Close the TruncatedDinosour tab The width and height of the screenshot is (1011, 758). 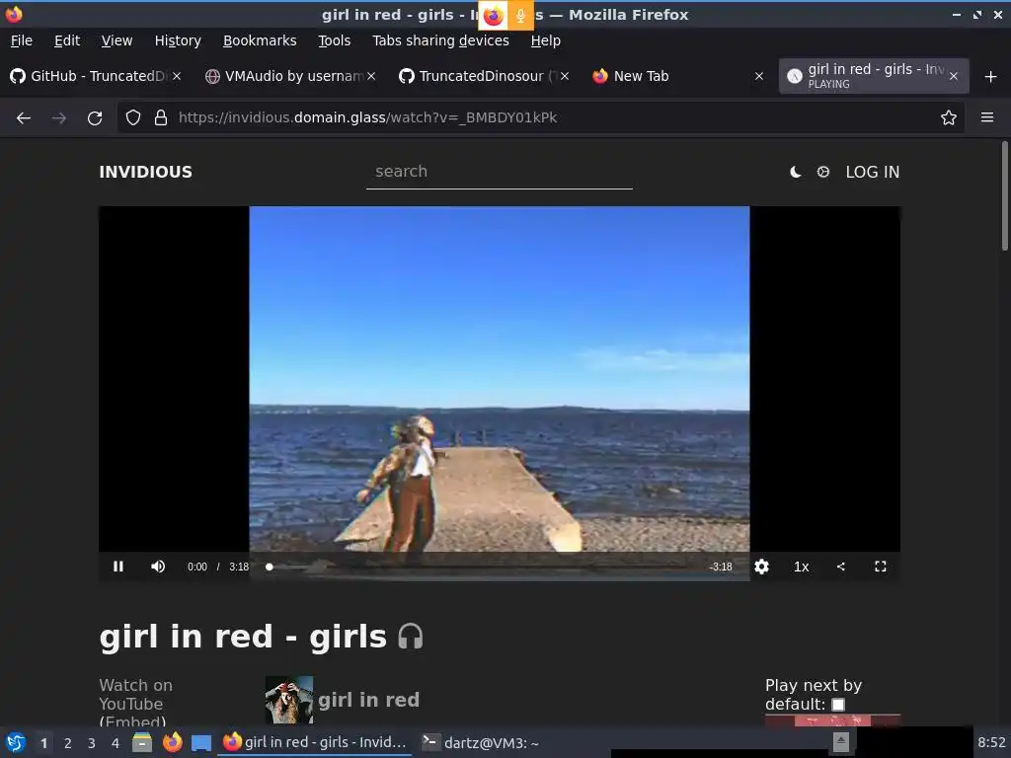coord(565,76)
